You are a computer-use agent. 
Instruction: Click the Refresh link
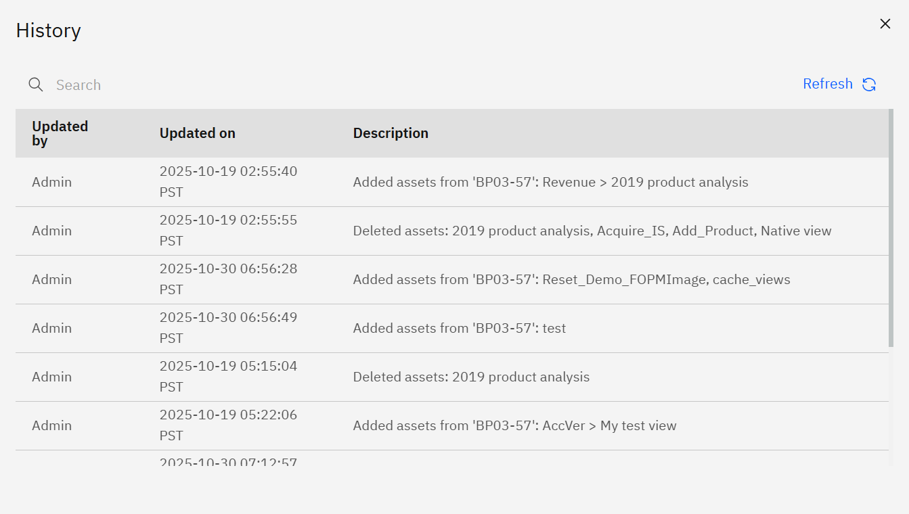(827, 84)
